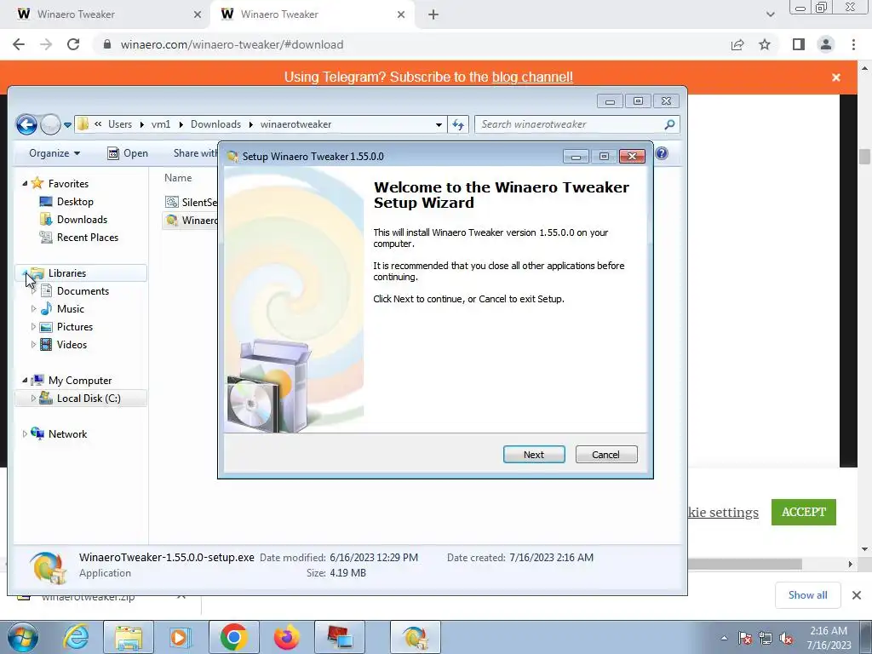Click the Chrome address bar URL
The image size is (872, 654).
point(232,44)
